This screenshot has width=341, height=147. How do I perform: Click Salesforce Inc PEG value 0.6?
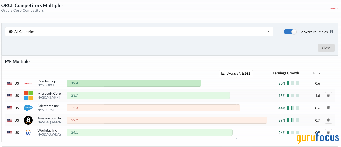(318, 108)
